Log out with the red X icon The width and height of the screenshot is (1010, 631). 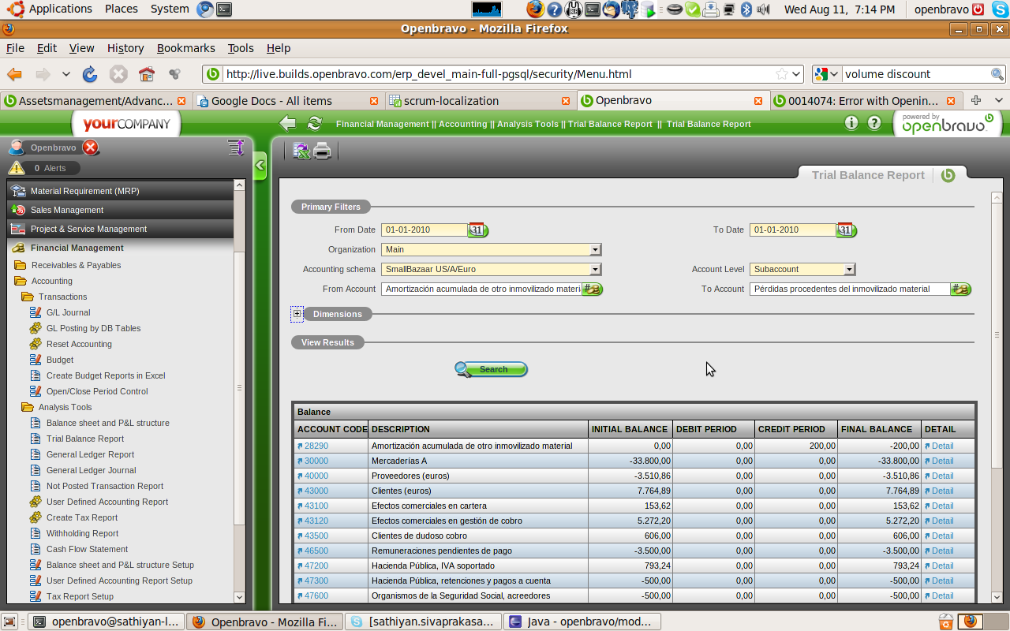(x=91, y=147)
